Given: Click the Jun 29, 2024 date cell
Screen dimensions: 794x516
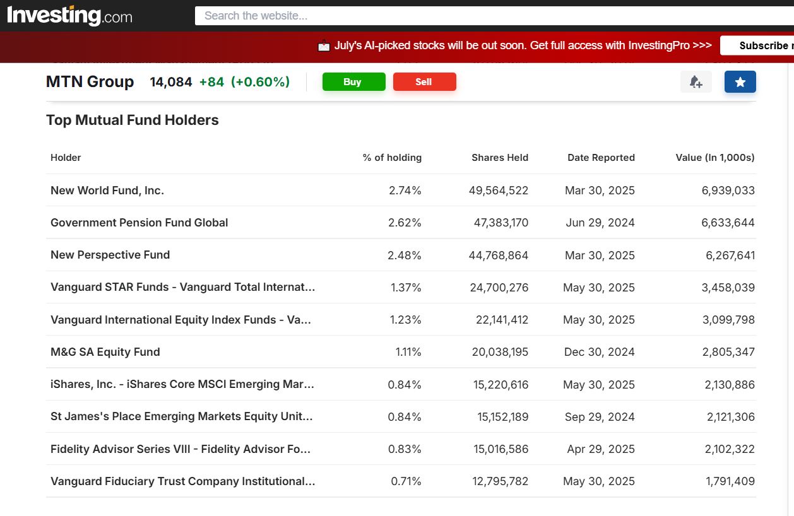Looking at the screenshot, I should pos(599,223).
